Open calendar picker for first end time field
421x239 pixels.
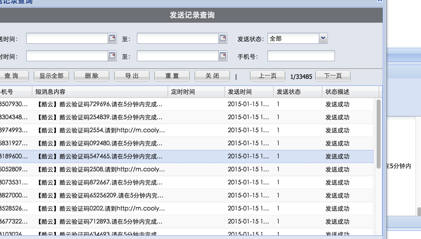click(223, 38)
